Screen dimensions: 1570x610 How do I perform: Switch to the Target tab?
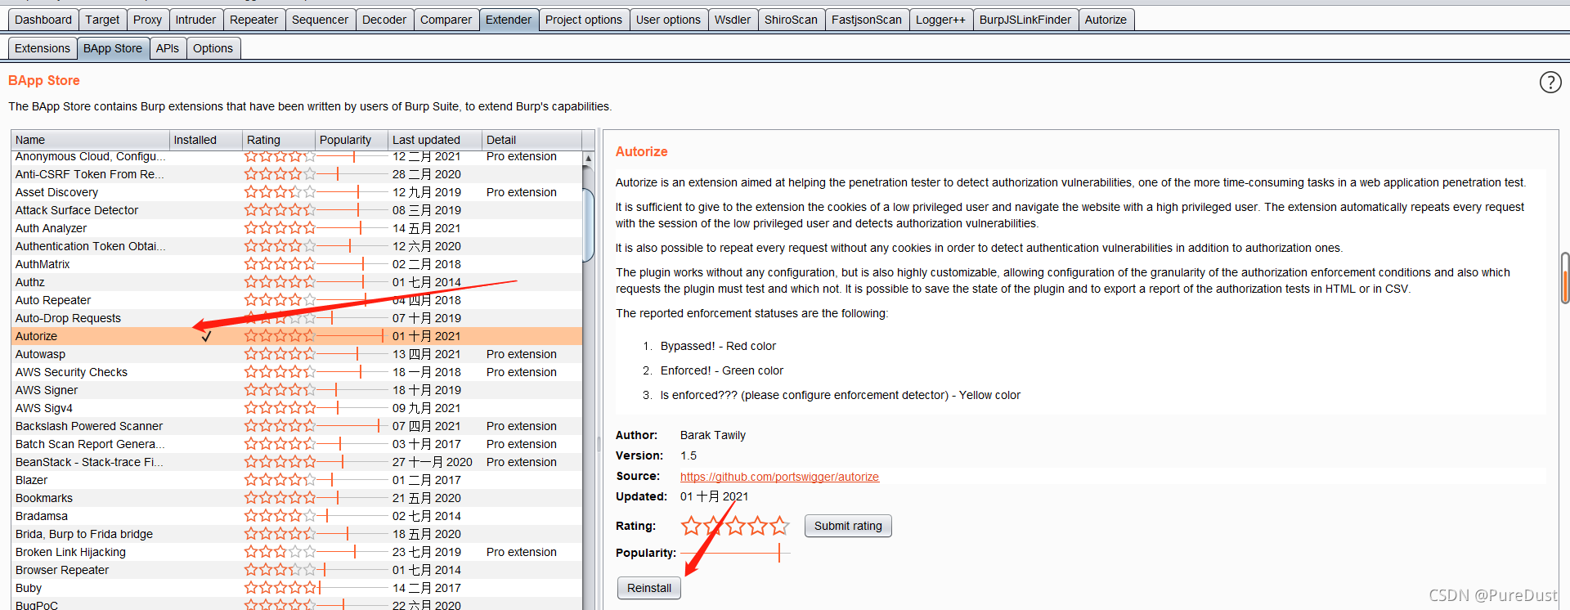click(102, 20)
